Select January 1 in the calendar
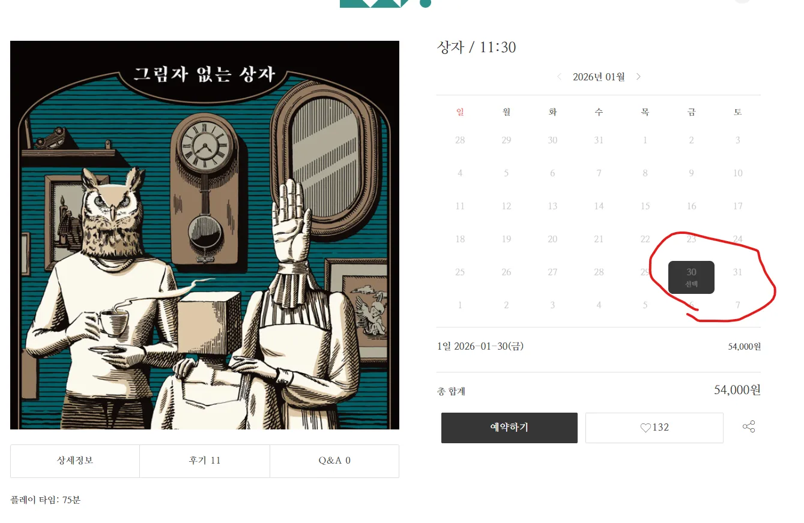The width and height of the screenshot is (804, 523). coord(645,140)
